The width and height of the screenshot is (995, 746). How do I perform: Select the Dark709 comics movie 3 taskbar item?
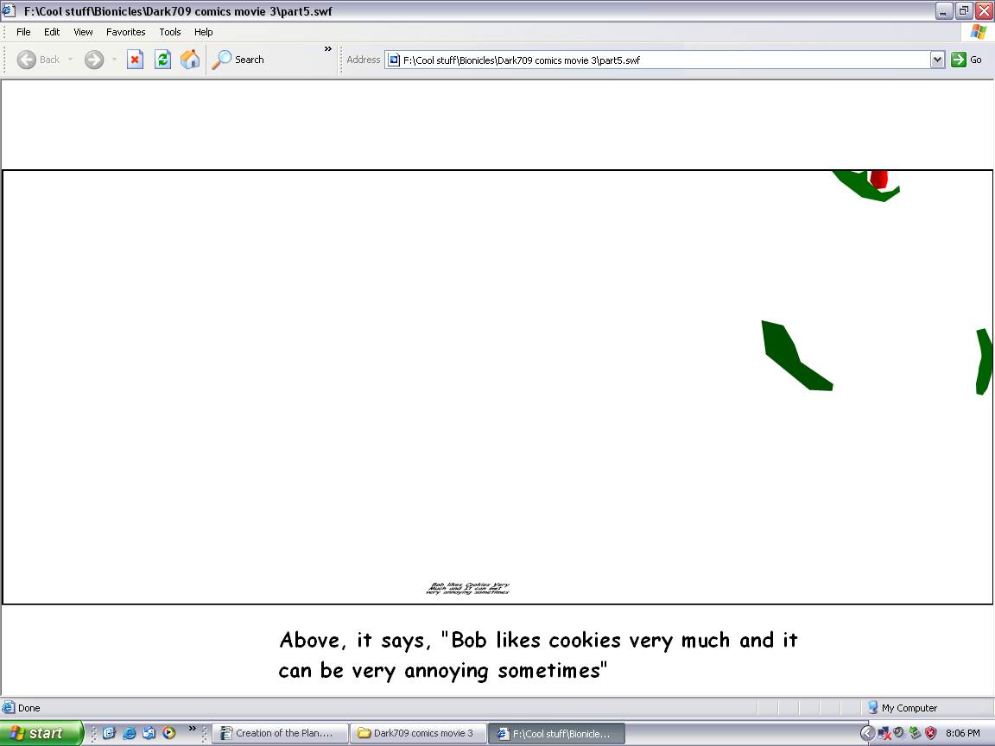coord(418,733)
